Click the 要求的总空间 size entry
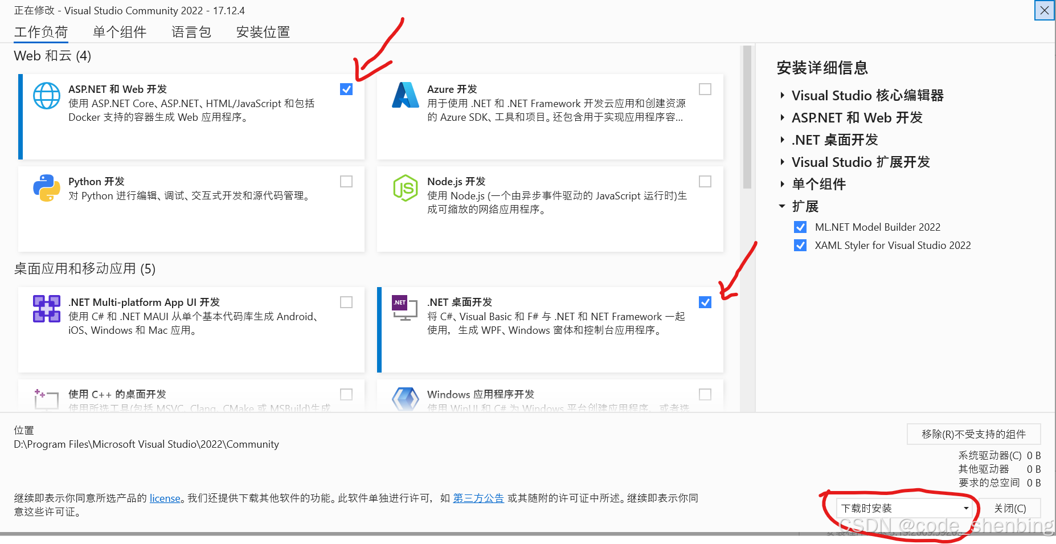 click(x=1000, y=483)
